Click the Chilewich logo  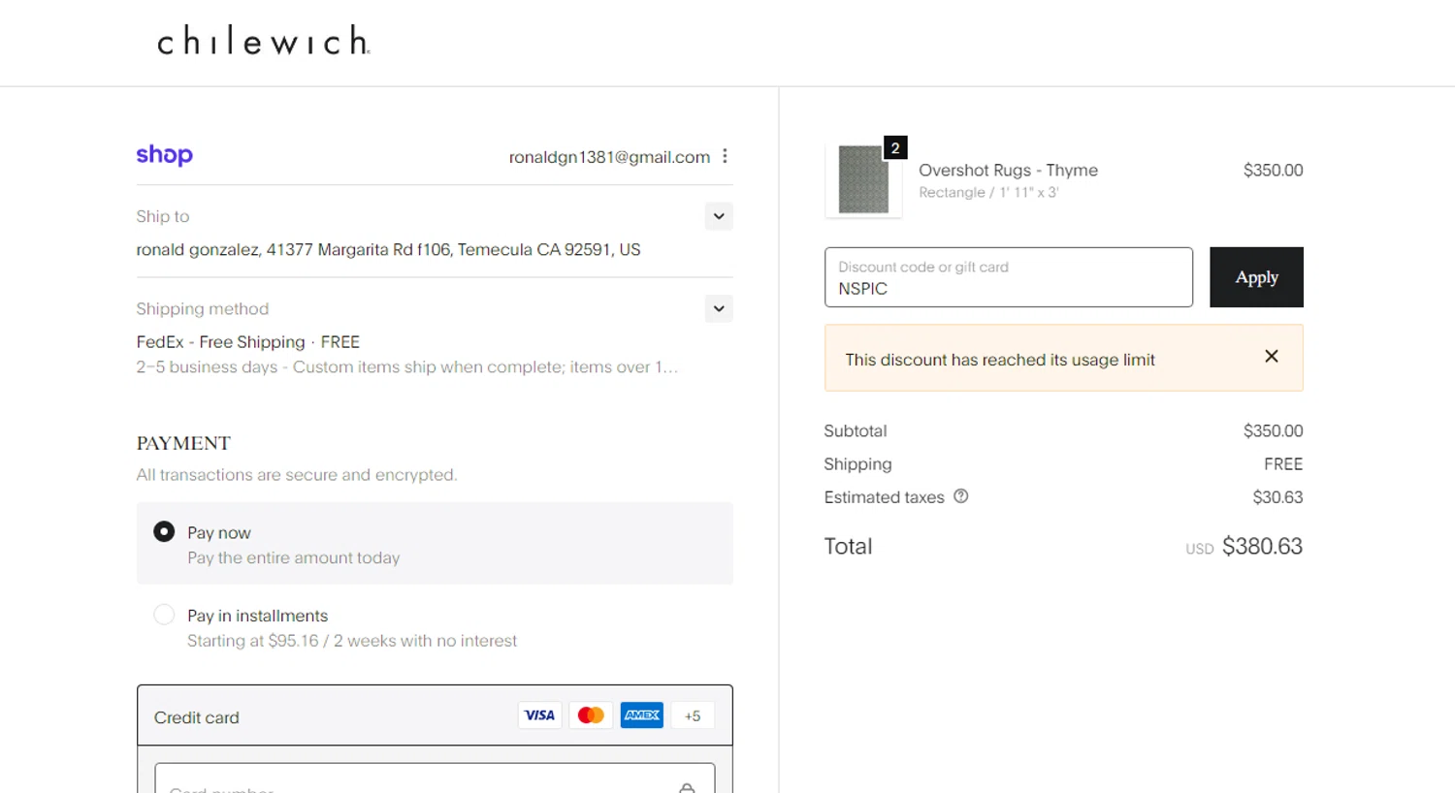point(263,41)
